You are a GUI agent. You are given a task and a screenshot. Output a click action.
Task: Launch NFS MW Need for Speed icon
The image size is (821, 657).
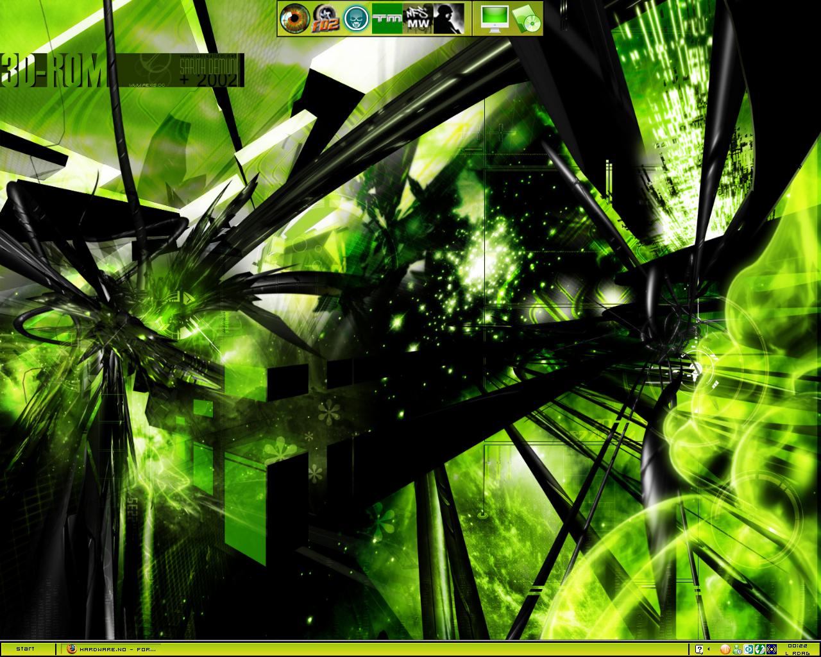click(x=417, y=19)
